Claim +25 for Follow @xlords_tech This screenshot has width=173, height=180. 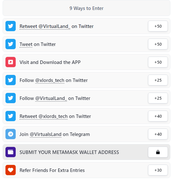click(x=158, y=80)
